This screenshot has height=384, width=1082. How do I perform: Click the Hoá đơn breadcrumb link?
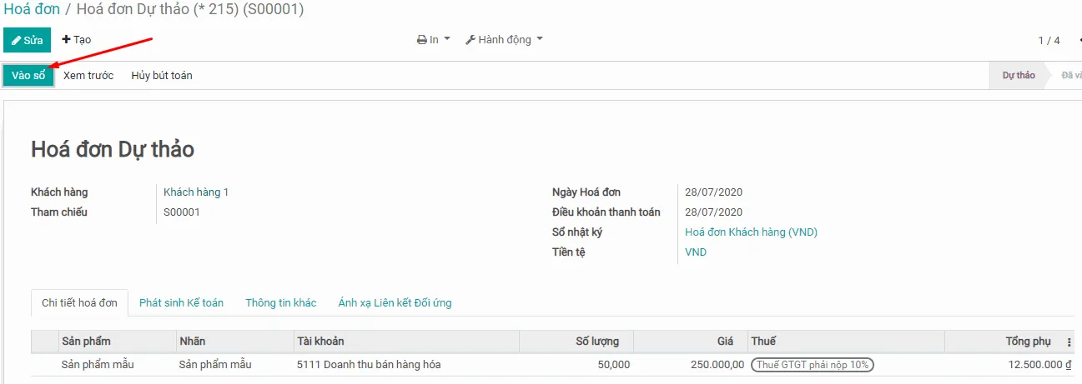pyautogui.click(x=31, y=10)
